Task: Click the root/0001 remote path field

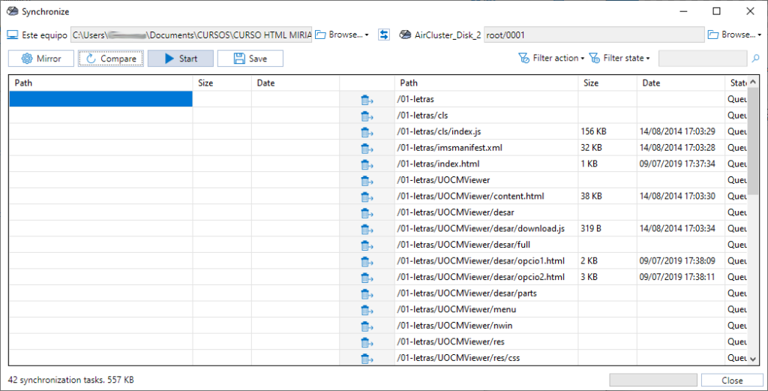Action: point(594,35)
